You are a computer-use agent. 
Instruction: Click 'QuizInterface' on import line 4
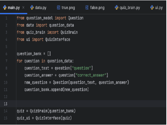tap(58, 40)
